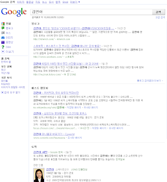The width and height of the screenshot is (167, 182).
Task: Click the green 블로그 speech-bubble icon
Action: (x=3, y=28)
